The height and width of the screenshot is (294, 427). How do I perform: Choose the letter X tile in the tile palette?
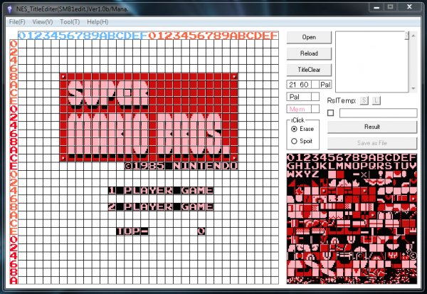(299, 174)
